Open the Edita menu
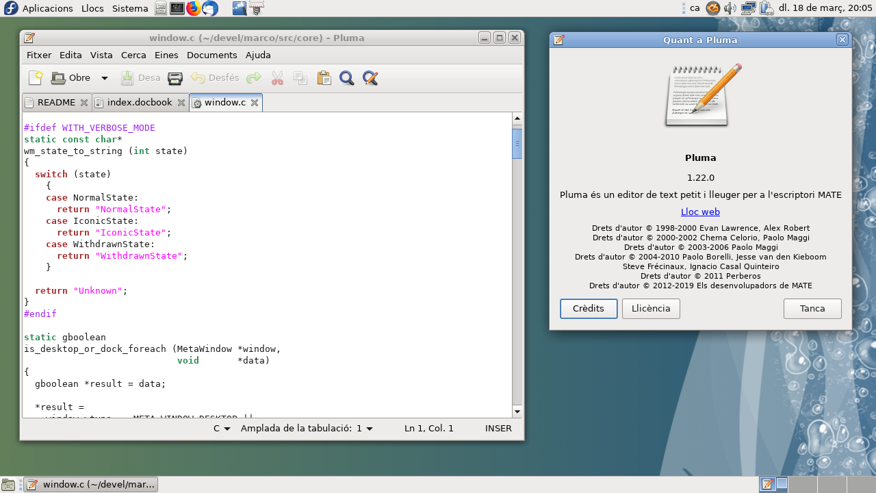 pyautogui.click(x=70, y=55)
